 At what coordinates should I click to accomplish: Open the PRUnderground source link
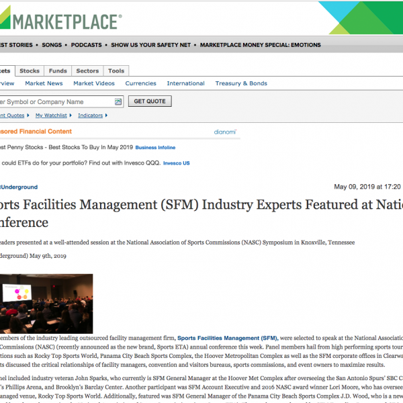(19, 187)
